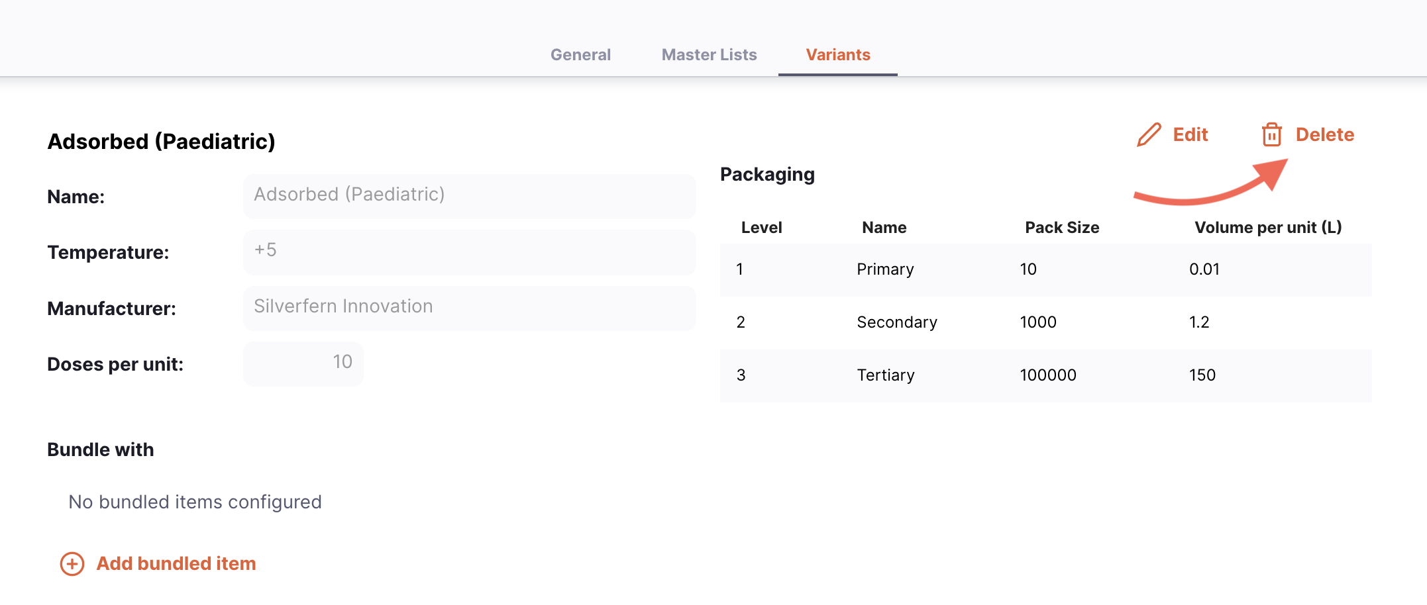Click the trash can Delete icon

click(1272, 134)
